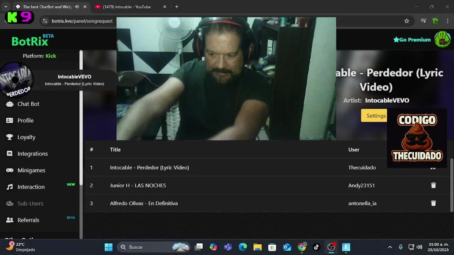
Task: Open the Chat Bot menu item
Action: point(28,104)
